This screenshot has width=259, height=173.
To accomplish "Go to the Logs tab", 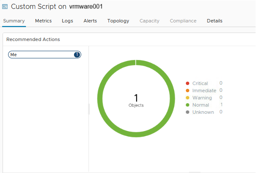I will point(67,21).
